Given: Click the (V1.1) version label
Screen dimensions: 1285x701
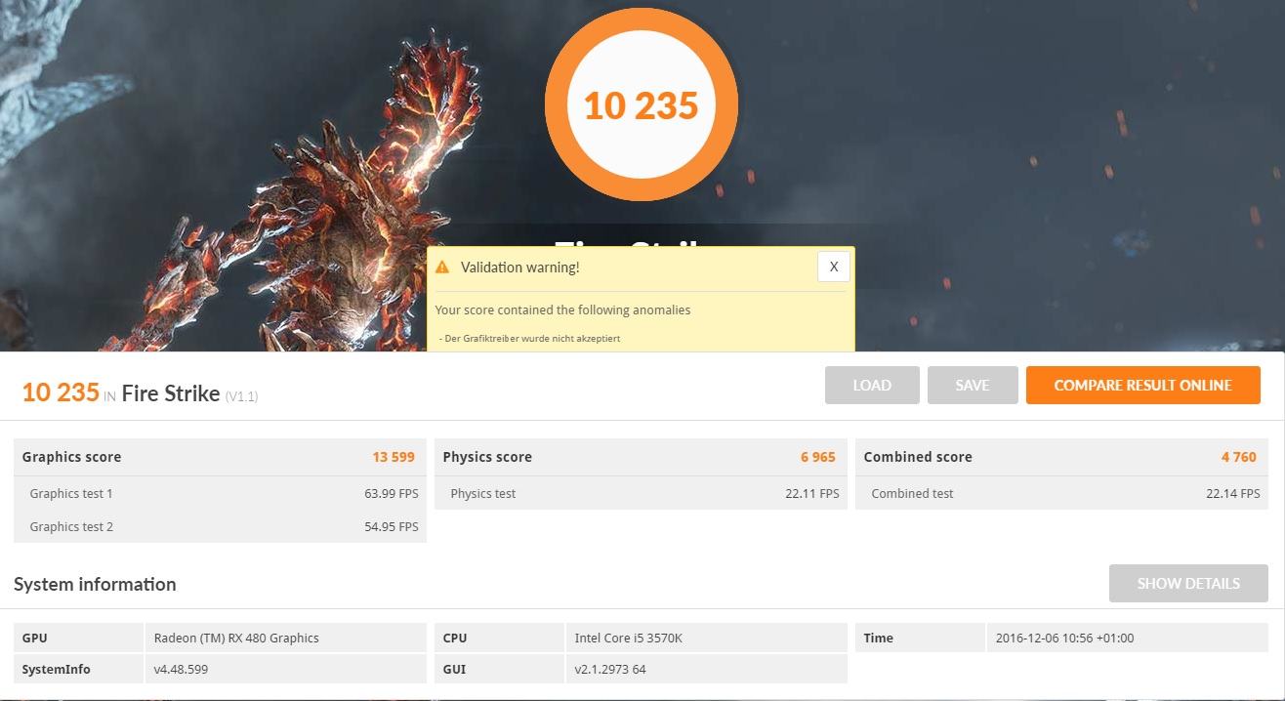Looking at the screenshot, I should tap(241, 396).
